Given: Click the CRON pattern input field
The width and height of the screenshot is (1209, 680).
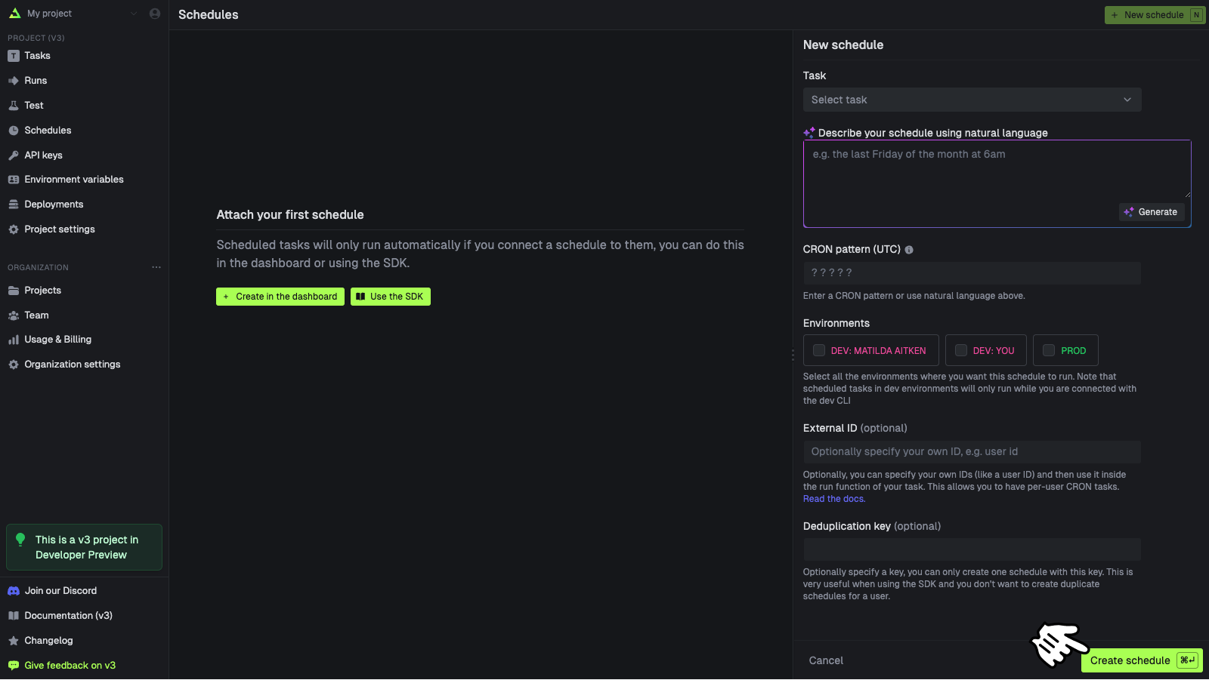Looking at the screenshot, I should coord(972,272).
